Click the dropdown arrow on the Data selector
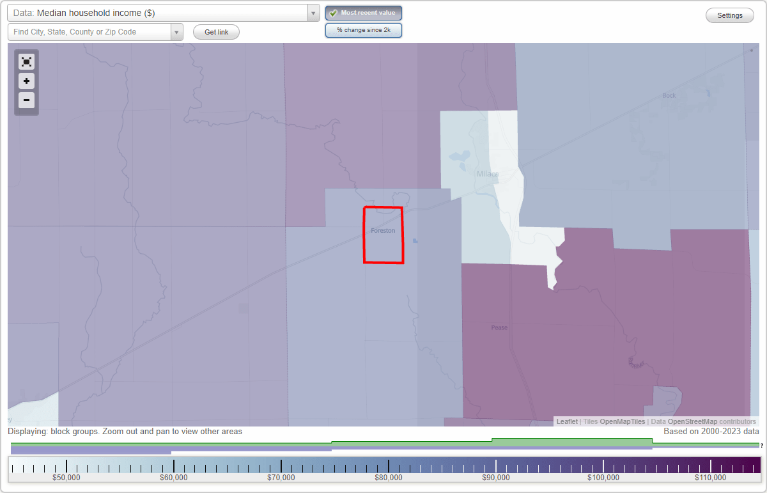This screenshot has height=493, width=767. click(x=313, y=12)
